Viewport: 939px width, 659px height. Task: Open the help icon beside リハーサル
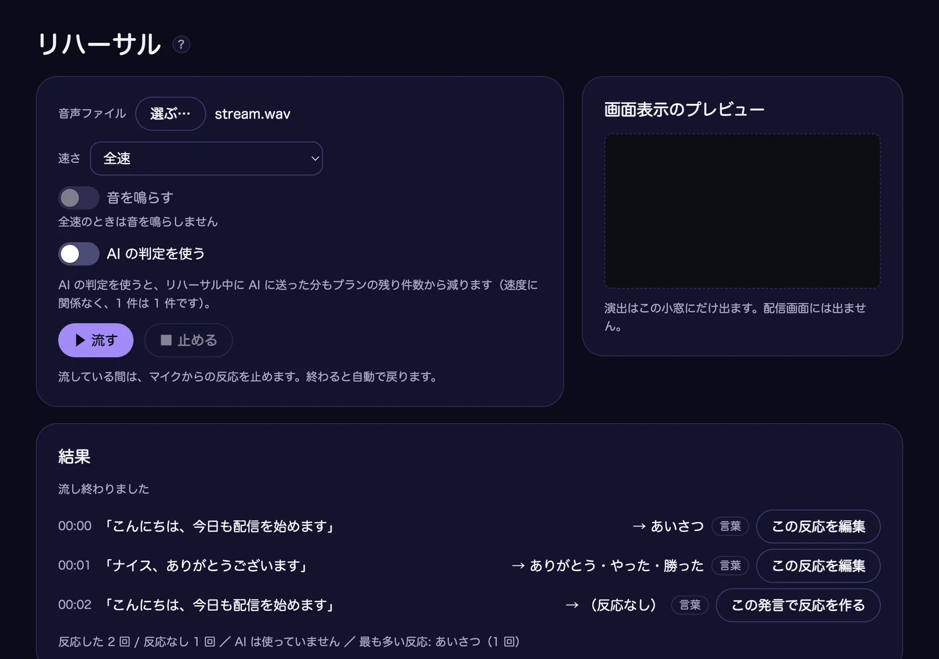[181, 45]
